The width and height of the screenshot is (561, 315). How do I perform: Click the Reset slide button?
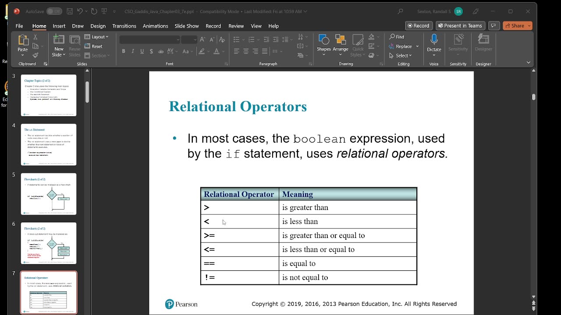point(94,46)
